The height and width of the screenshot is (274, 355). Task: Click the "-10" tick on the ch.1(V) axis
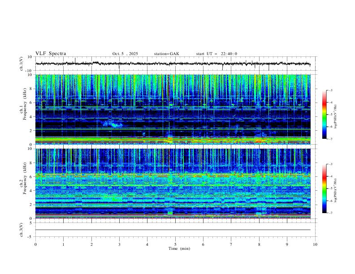pyautogui.click(x=29, y=71)
